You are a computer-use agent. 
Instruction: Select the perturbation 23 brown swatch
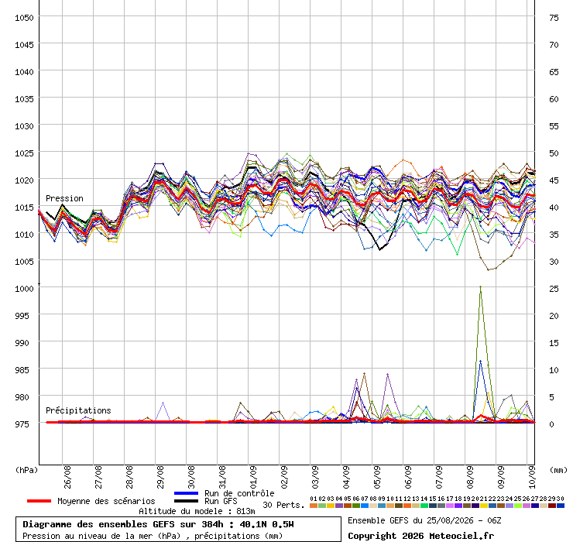tap(501, 506)
